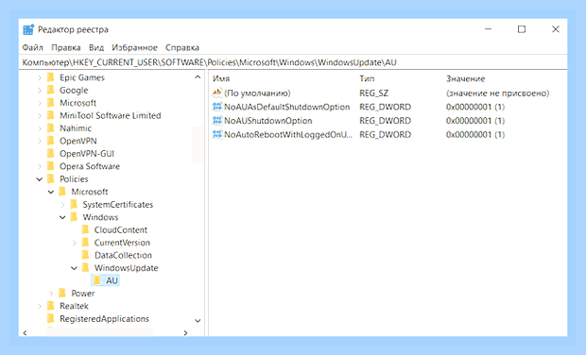Open the Файл menu

click(x=32, y=48)
